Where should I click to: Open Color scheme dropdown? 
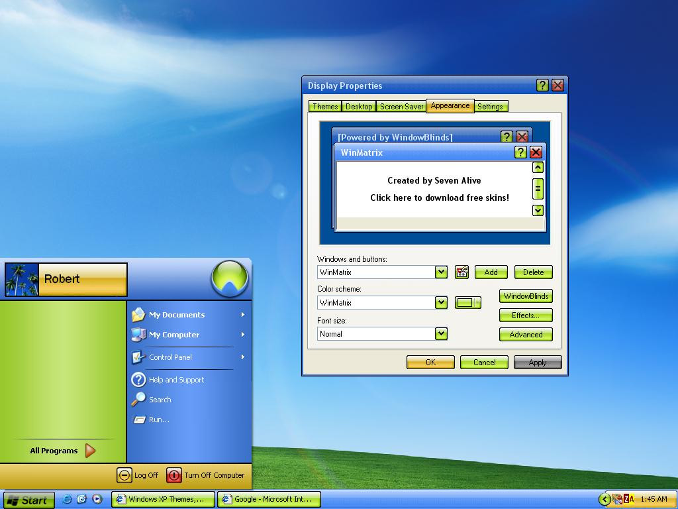(x=441, y=302)
